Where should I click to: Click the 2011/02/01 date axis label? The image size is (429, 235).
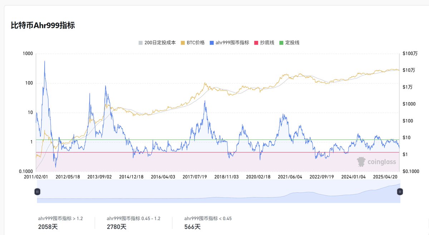36,177
